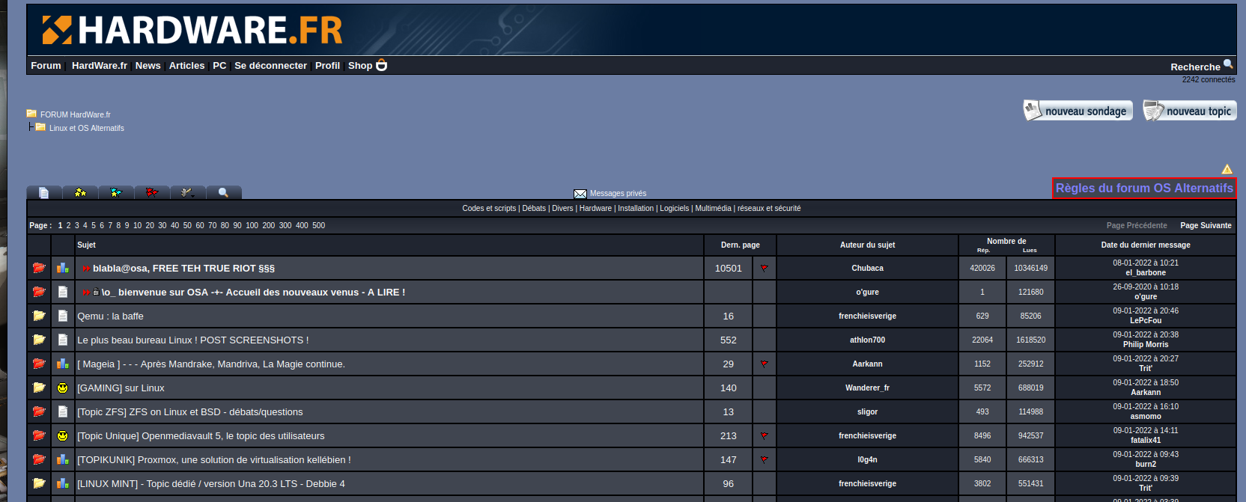The height and width of the screenshot is (502, 1246).
Task: Click the folder icon of the Le plus beau bureau row
Action: point(39,340)
